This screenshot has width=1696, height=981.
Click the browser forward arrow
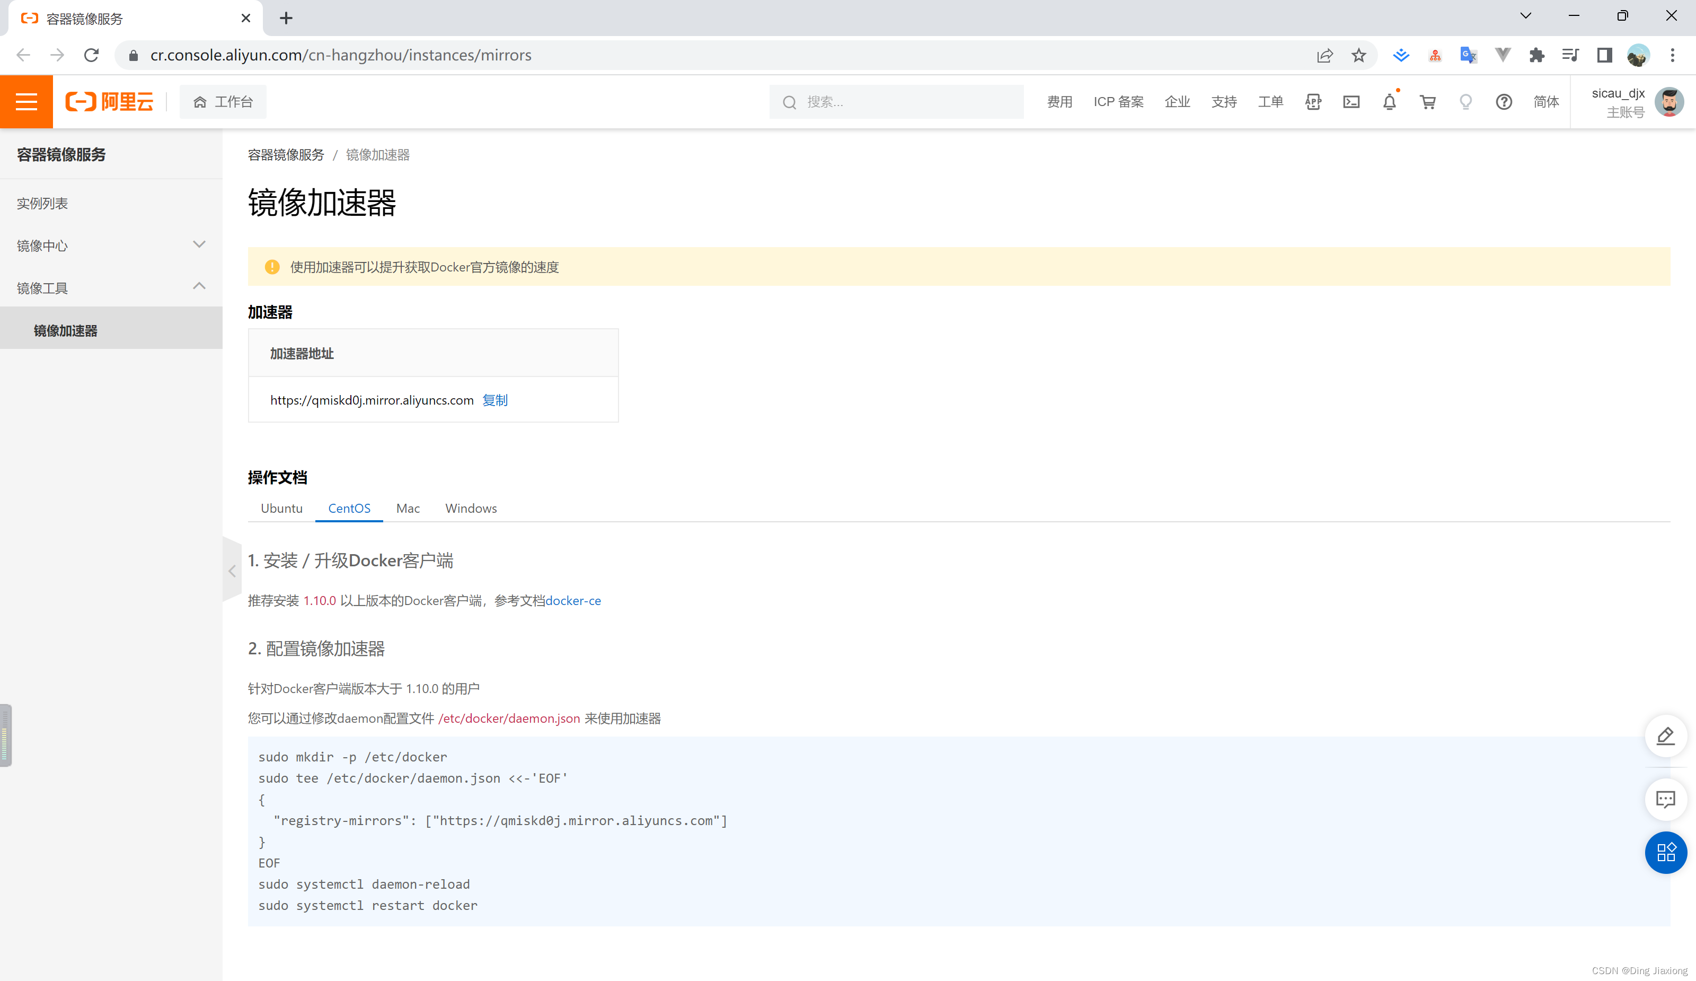tap(57, 55)
